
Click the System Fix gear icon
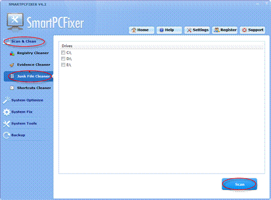pyautogui.click(x=6, y=112)
